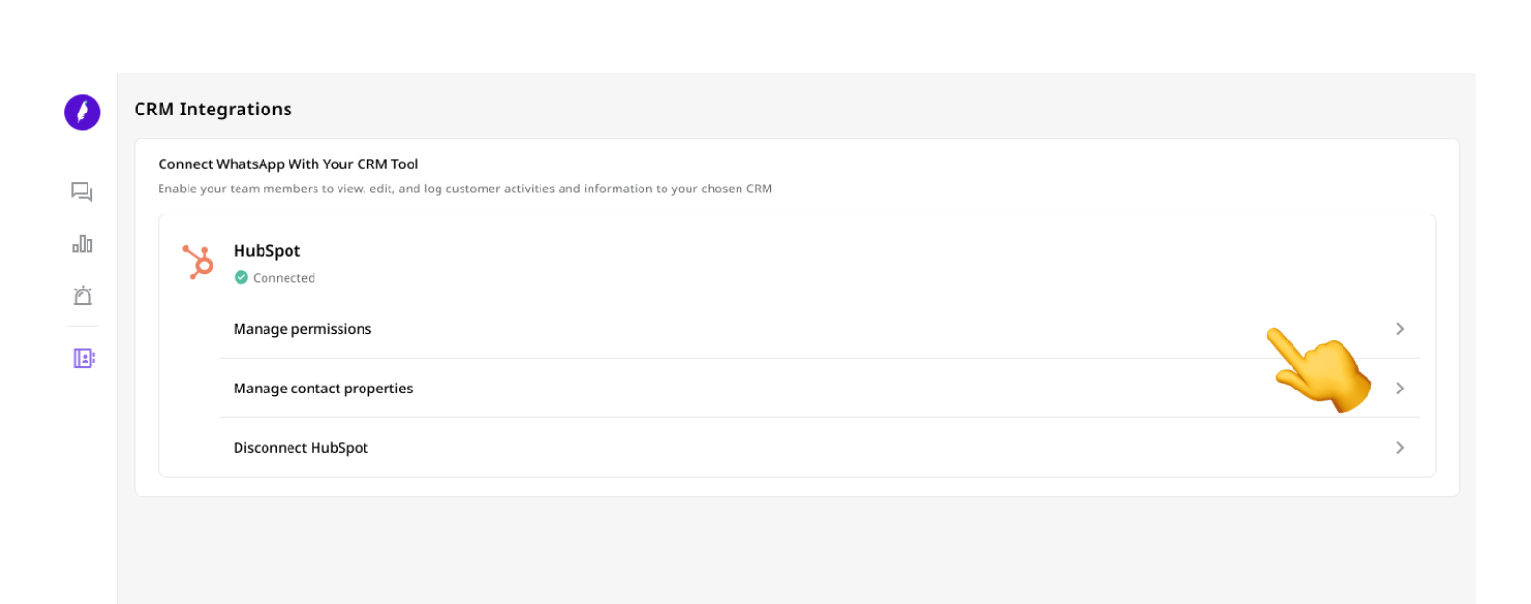1531x604 pixels.
Task: Select the contacts book sidebar icon
Action: pos(84,359)
